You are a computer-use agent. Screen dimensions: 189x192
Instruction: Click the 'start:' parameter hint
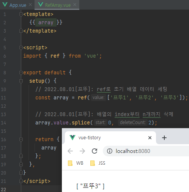point(101,123)
